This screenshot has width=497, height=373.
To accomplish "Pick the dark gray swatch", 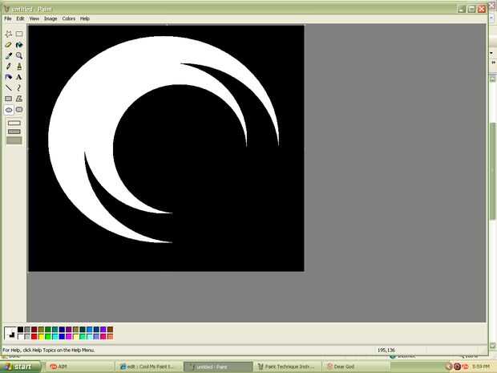I will pos(27,330).
